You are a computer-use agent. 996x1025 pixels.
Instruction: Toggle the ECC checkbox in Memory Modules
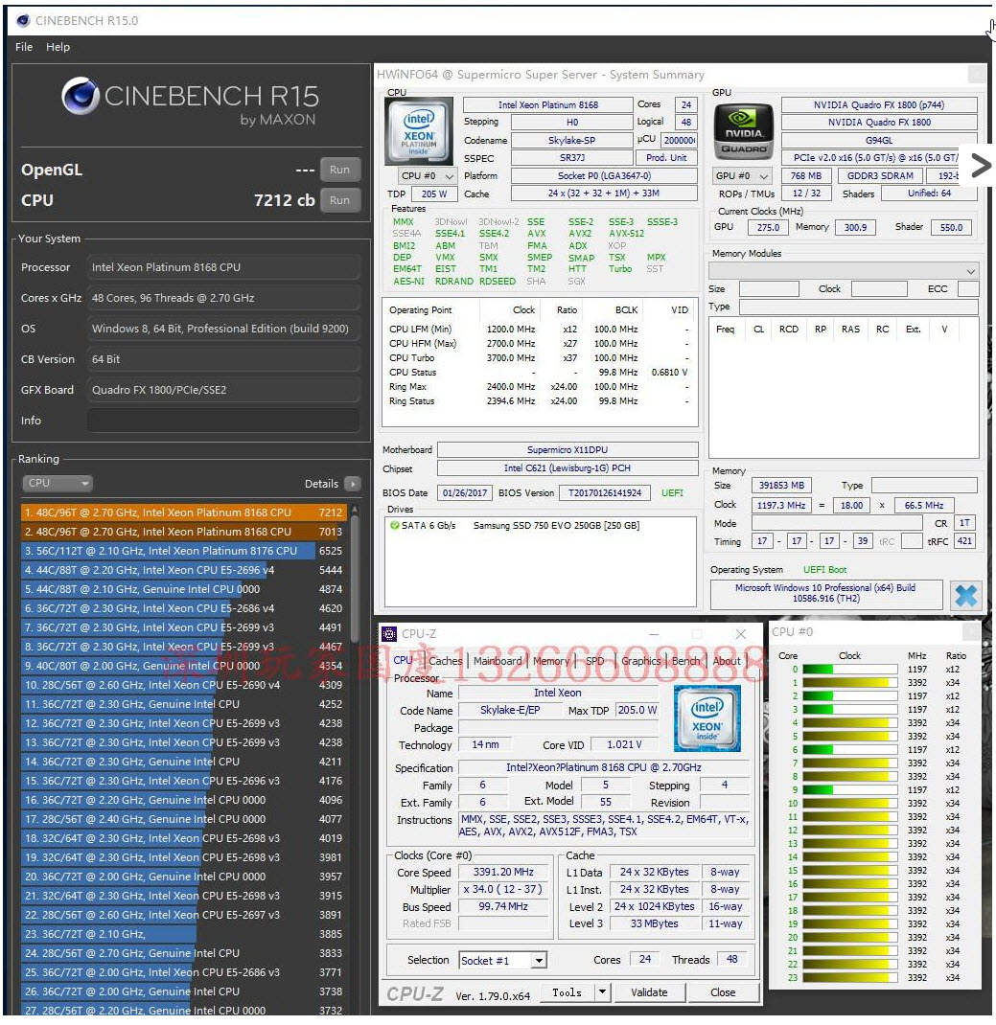(967, 288)
